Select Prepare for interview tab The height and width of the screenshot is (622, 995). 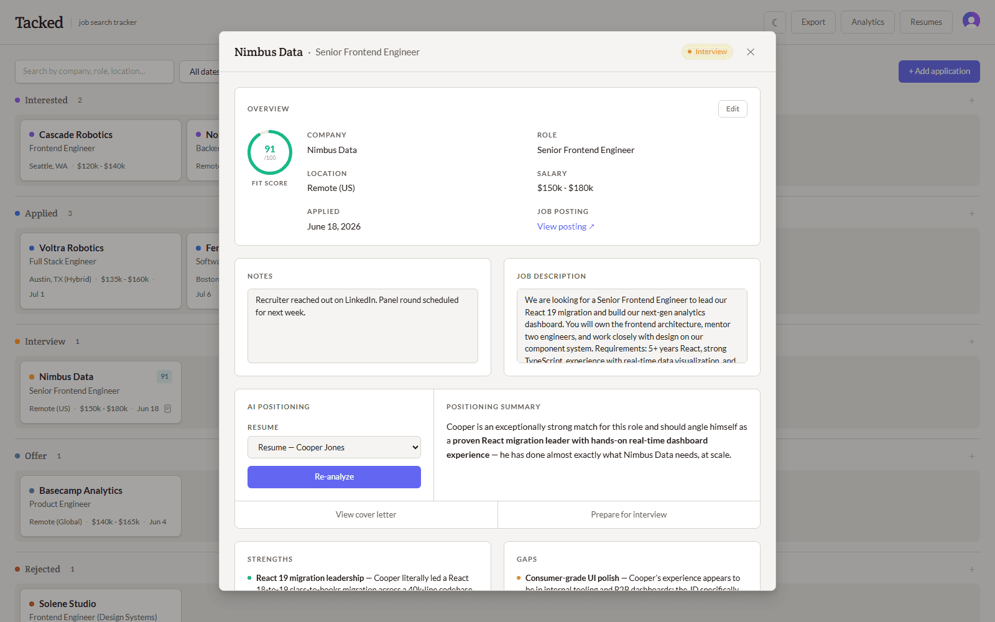point(629,515)
